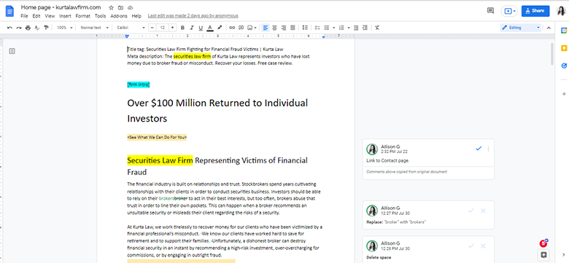Get add-ons with the plus icon
This screenshot has height=263, width=569.
coord(564,93)
